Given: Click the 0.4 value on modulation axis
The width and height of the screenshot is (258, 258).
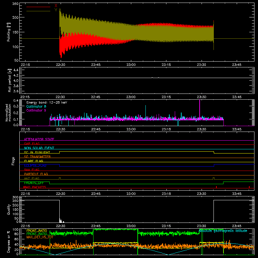Looking at the screenshot, I should pos(16,101).
